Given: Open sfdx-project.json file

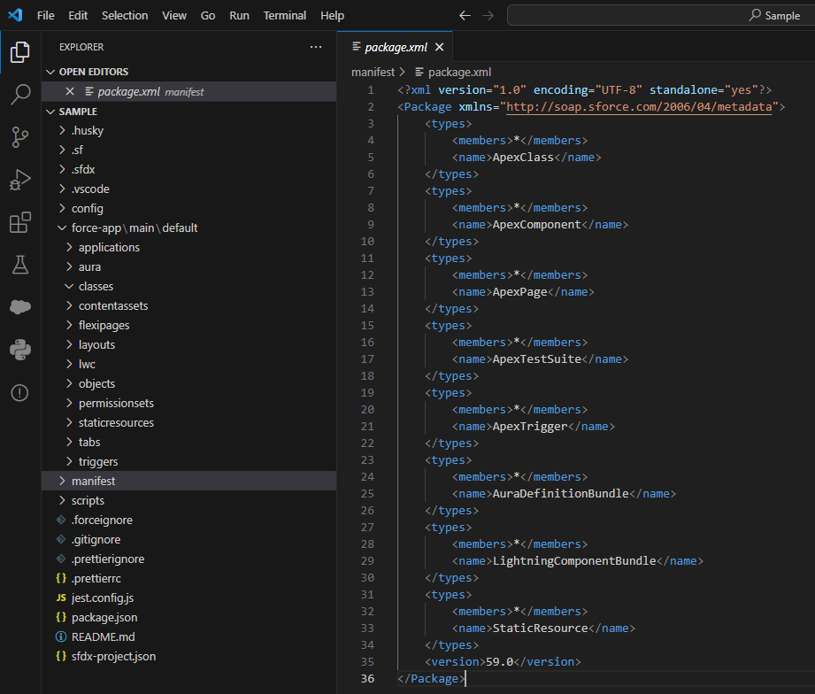Looking at the screenshot, I should (x=113, y=656).
